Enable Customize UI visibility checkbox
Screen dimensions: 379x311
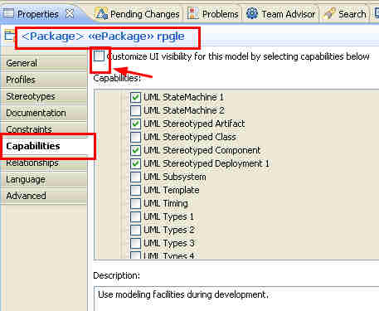[x=99, y=56]
